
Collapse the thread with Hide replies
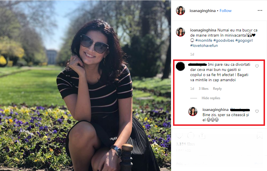(211, 98)
